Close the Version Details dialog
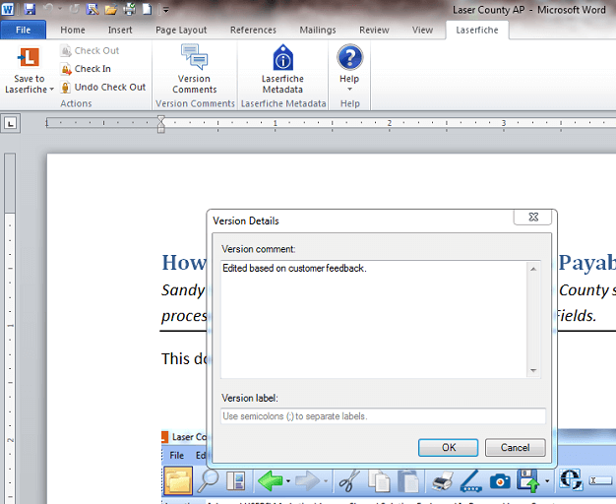 [x=533, y=217]
